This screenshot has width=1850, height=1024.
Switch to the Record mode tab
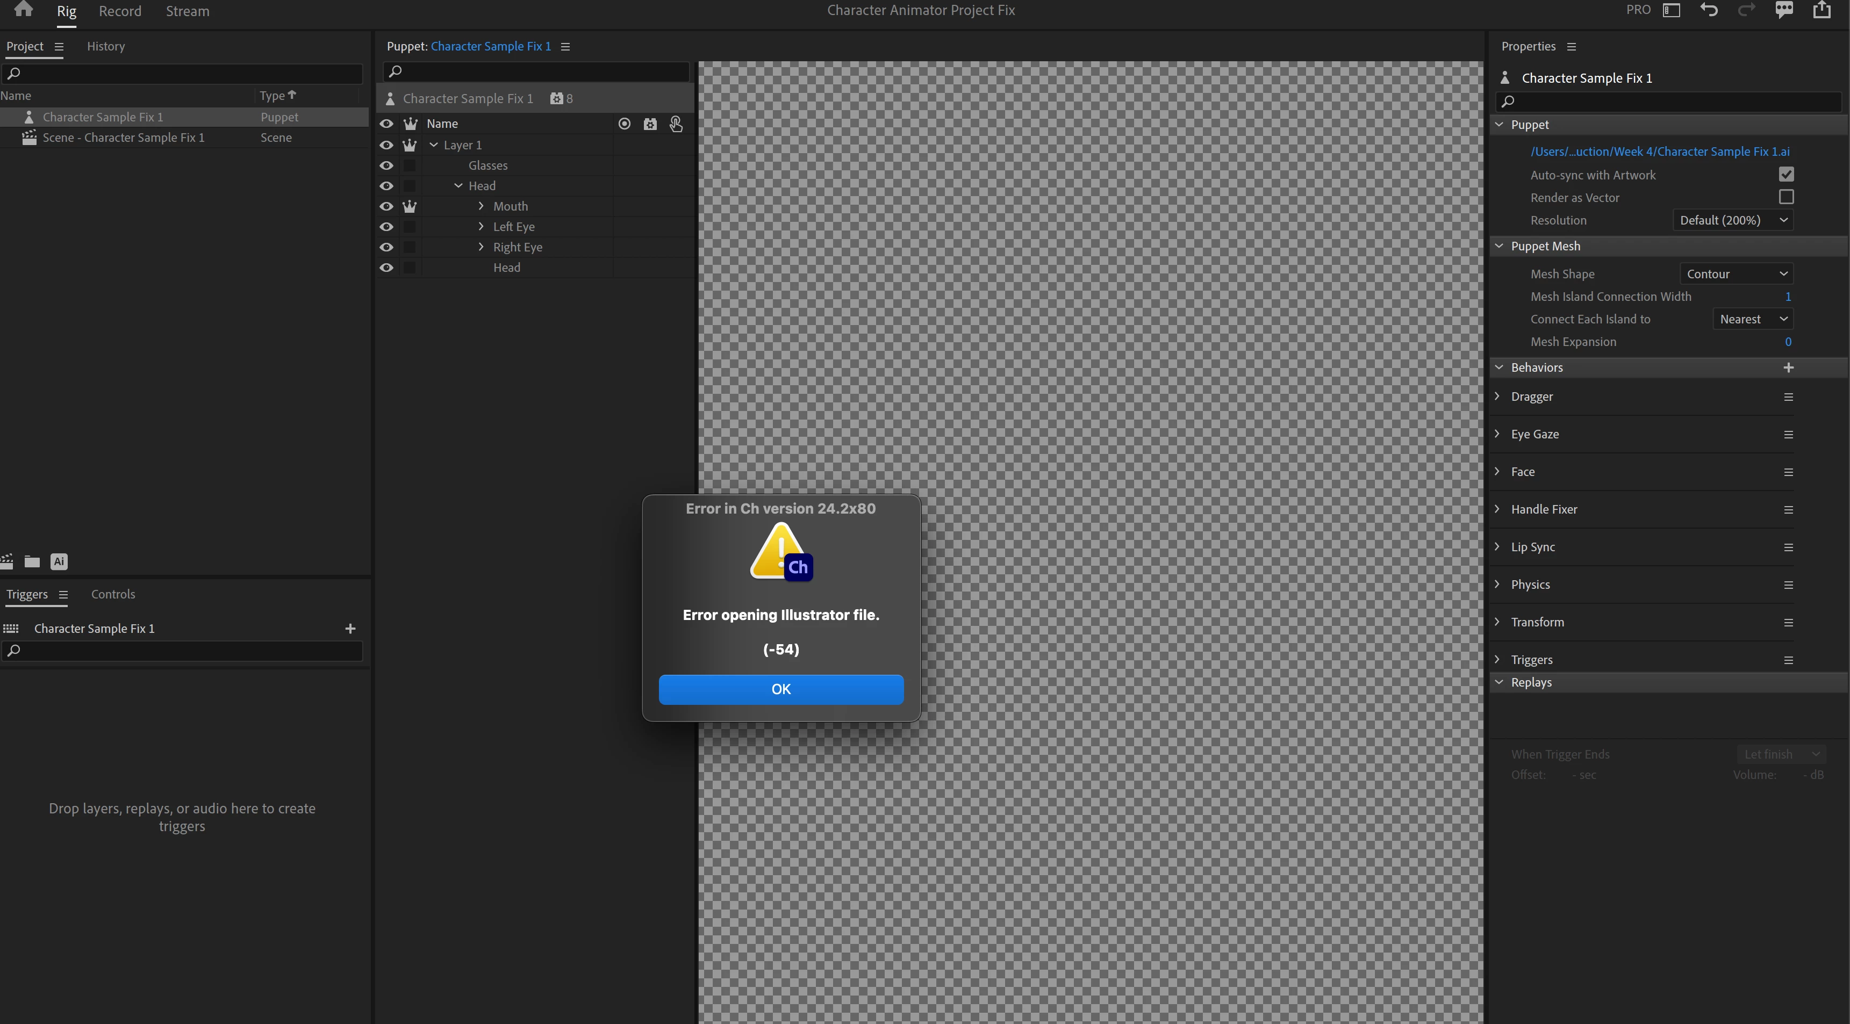(x=120, y=11)
